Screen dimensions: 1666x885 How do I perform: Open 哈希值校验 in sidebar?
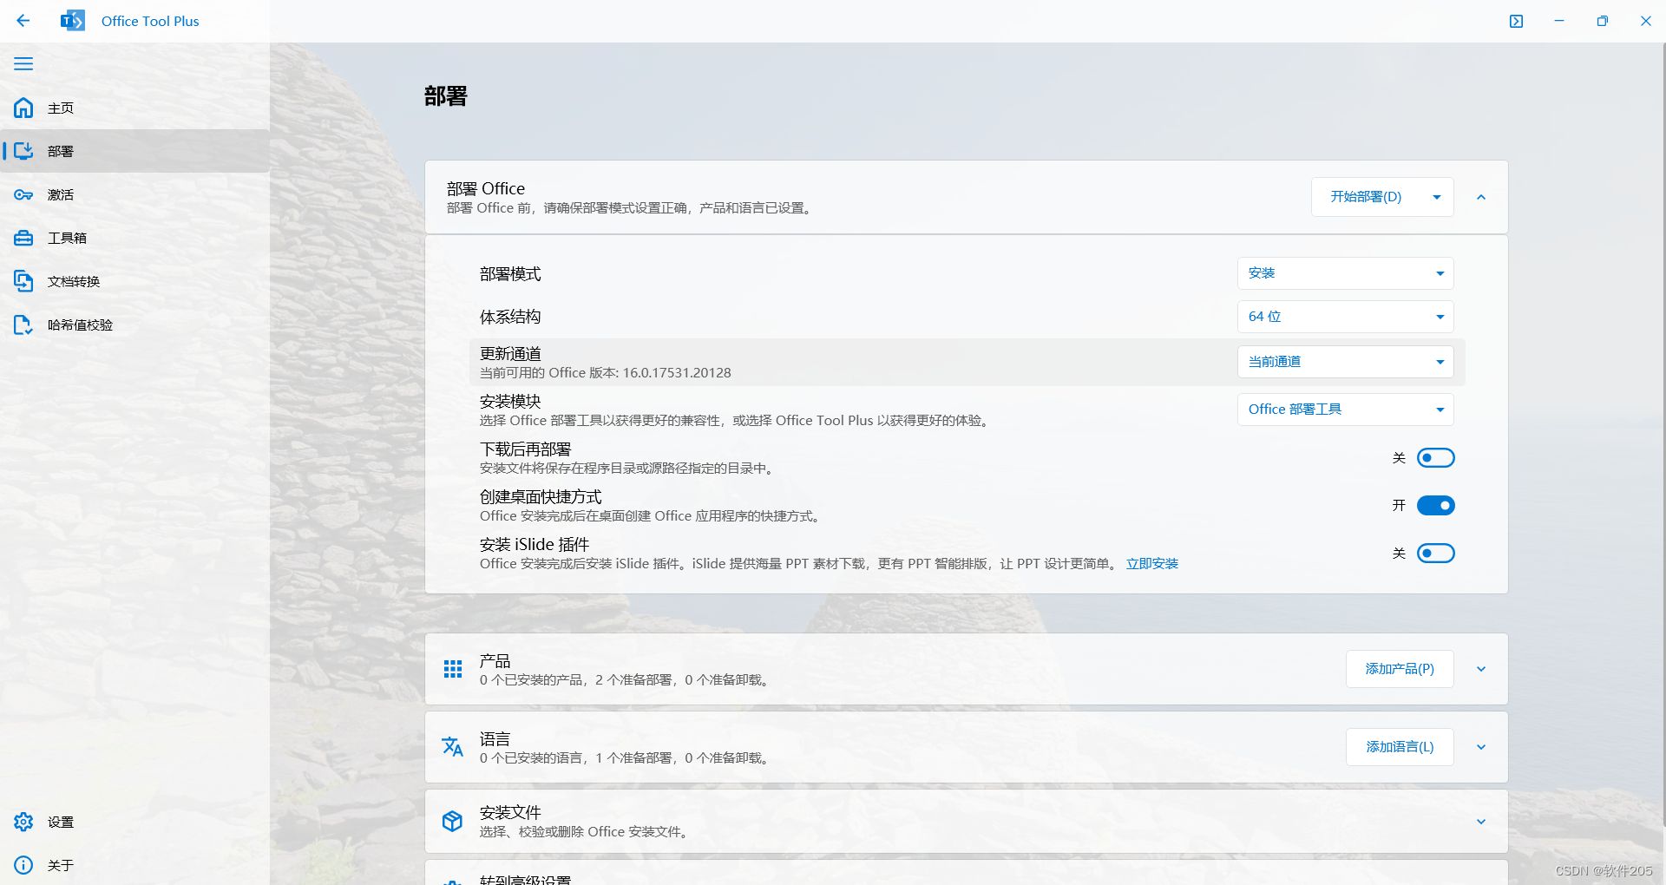coord(134,324)
